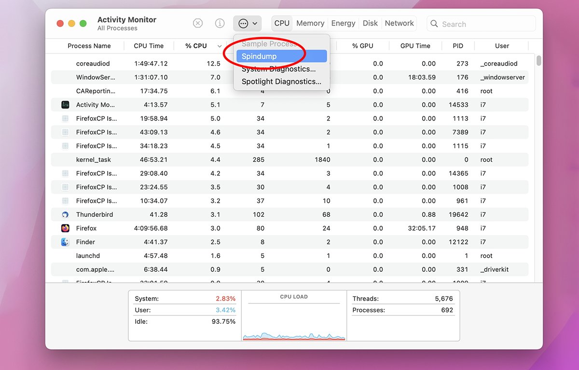
Task: Click PID 19642 cell
Action: 458,214
